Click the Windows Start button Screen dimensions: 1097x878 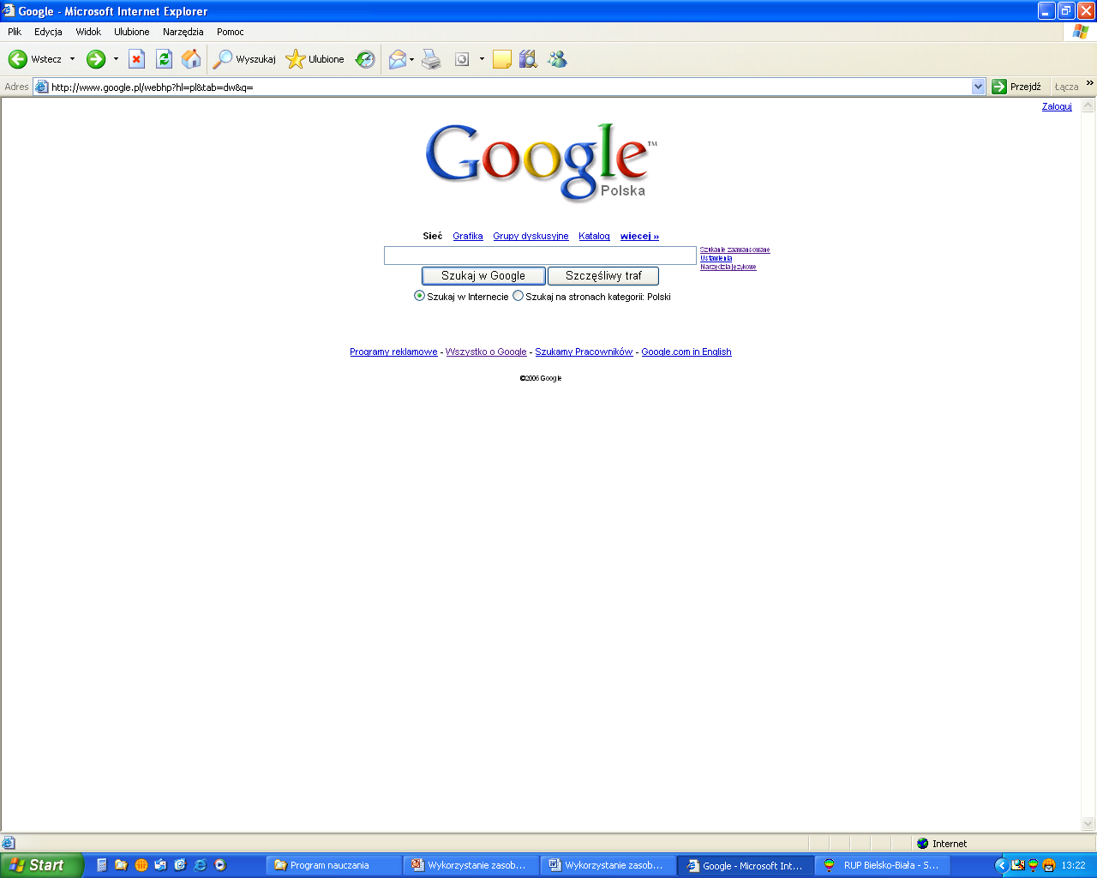click(x=41, y=865)
